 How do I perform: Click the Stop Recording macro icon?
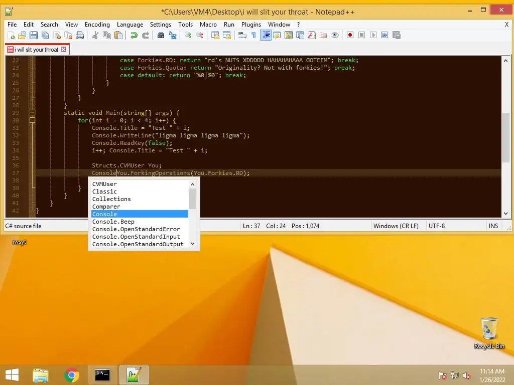(x=361, y=35)
